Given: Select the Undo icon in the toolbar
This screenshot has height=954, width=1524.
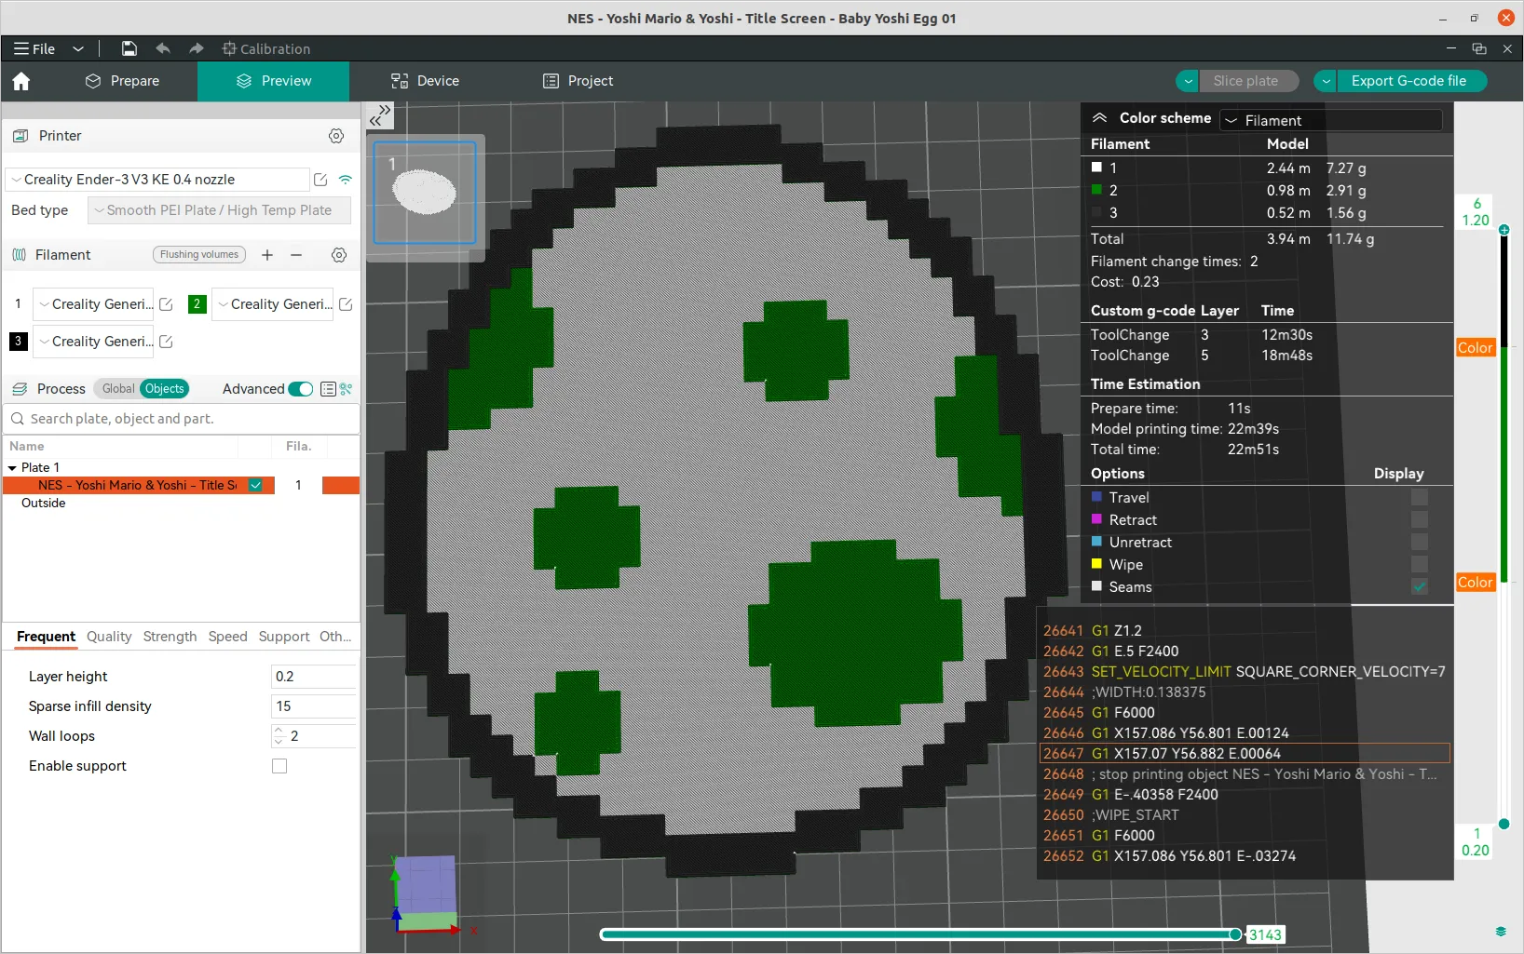Looking at the screenshot, I should 162,48.
